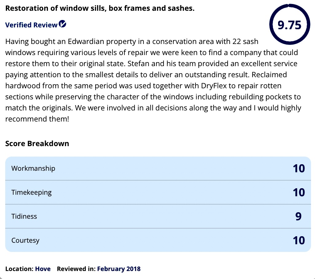315x279 pixels.
Task: Click the verified checkmark badge icon
Action: pyautogui.click(x=62, y=24)
